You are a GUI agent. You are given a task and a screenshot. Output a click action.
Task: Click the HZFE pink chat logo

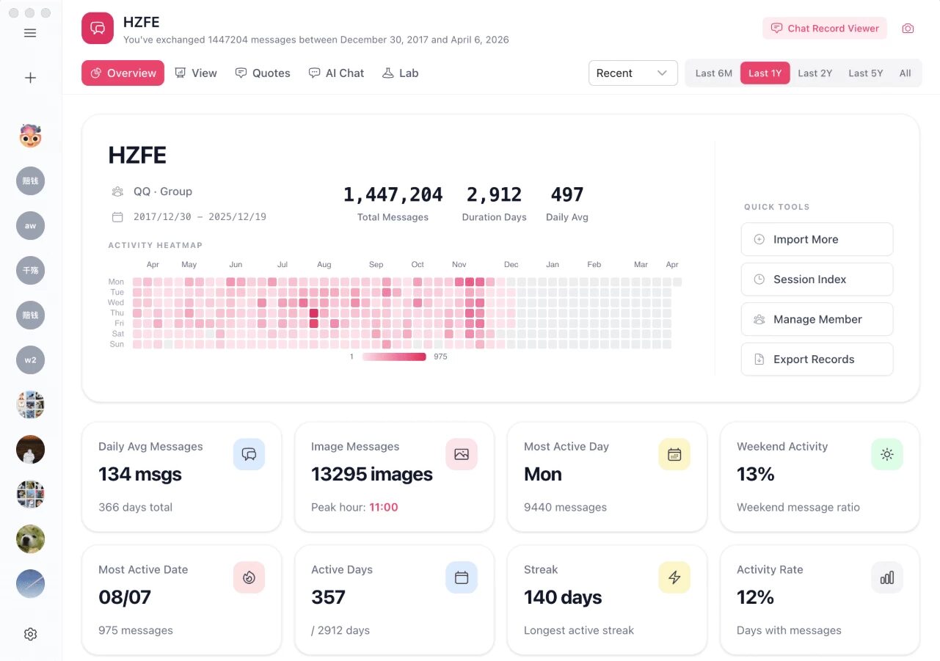click(x=98, y=29)
